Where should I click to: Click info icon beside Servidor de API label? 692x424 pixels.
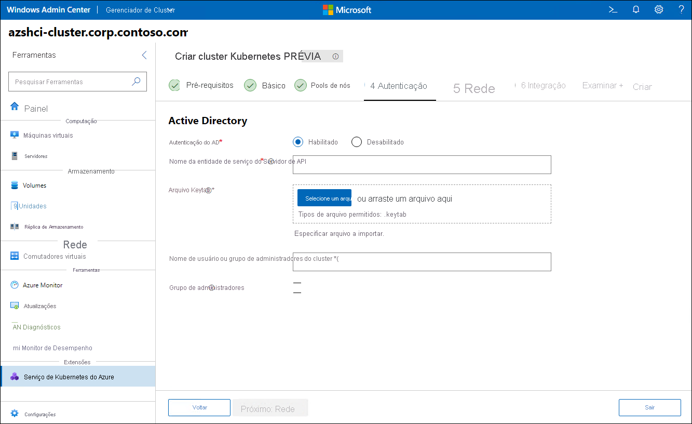click(270, 162)
